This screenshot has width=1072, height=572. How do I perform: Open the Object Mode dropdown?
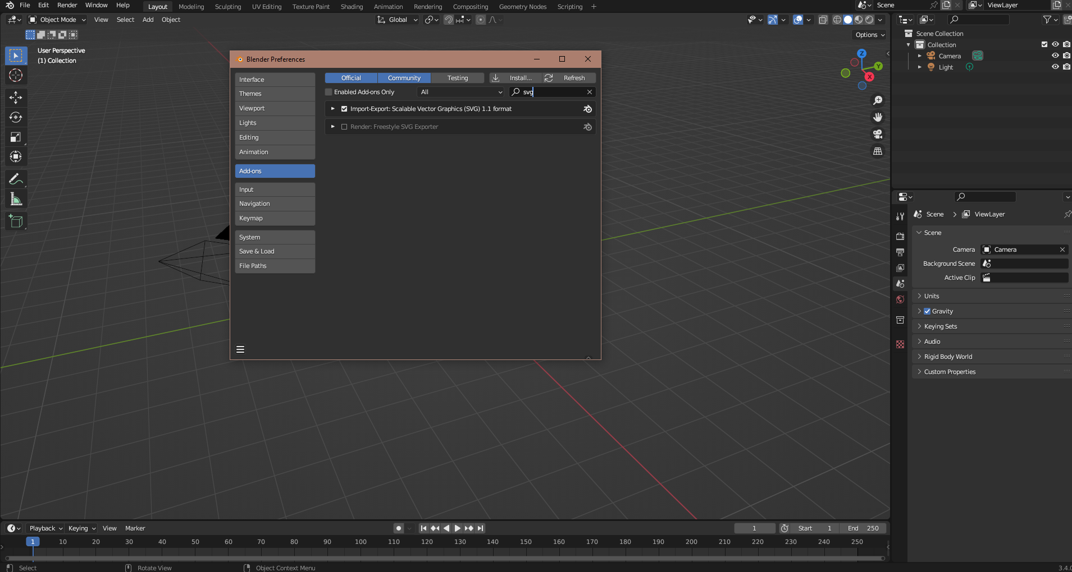tap(58, 20)
